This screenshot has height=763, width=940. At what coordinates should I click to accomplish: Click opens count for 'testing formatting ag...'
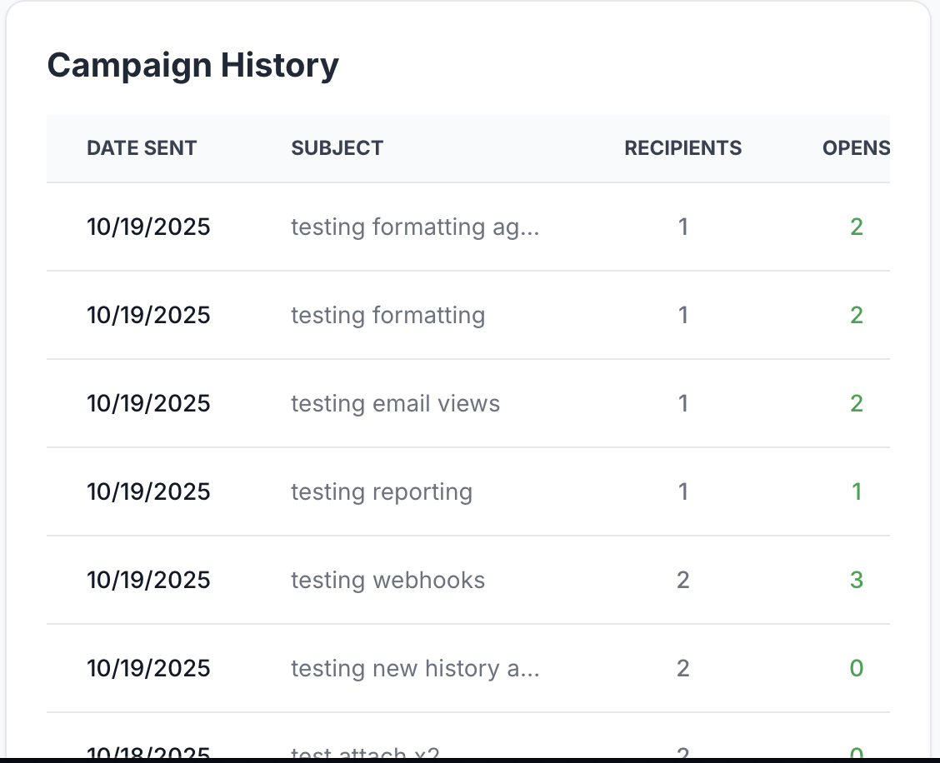point(857,227)
